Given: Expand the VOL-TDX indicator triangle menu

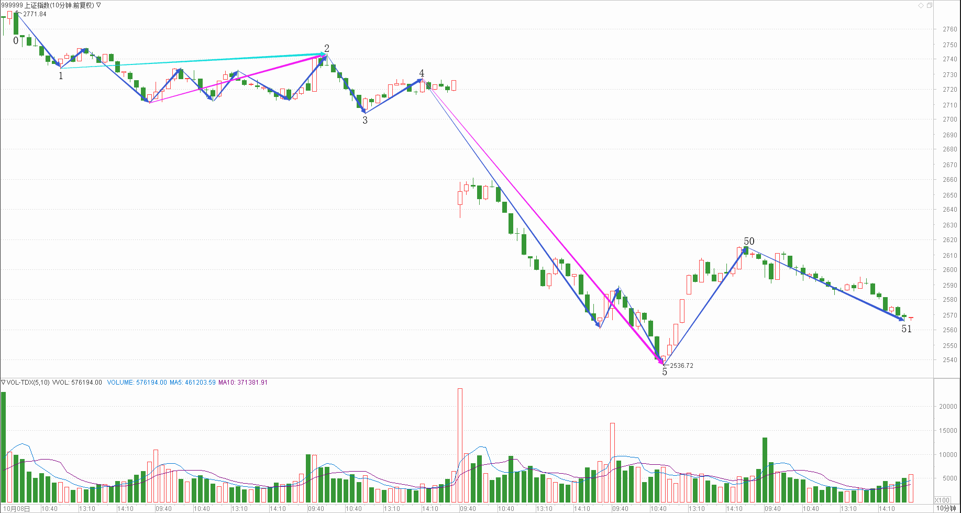Looking at the screenshot, I should [x=3, y=383].
